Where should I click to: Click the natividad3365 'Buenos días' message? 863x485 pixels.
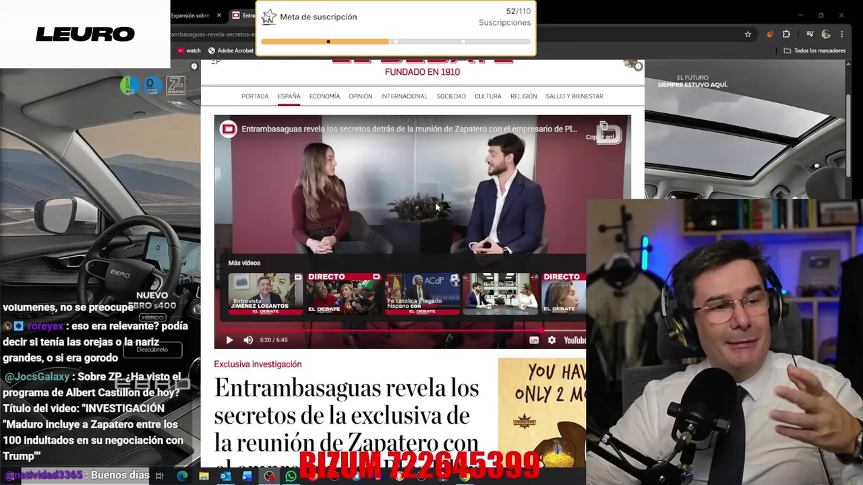(78, 475)
